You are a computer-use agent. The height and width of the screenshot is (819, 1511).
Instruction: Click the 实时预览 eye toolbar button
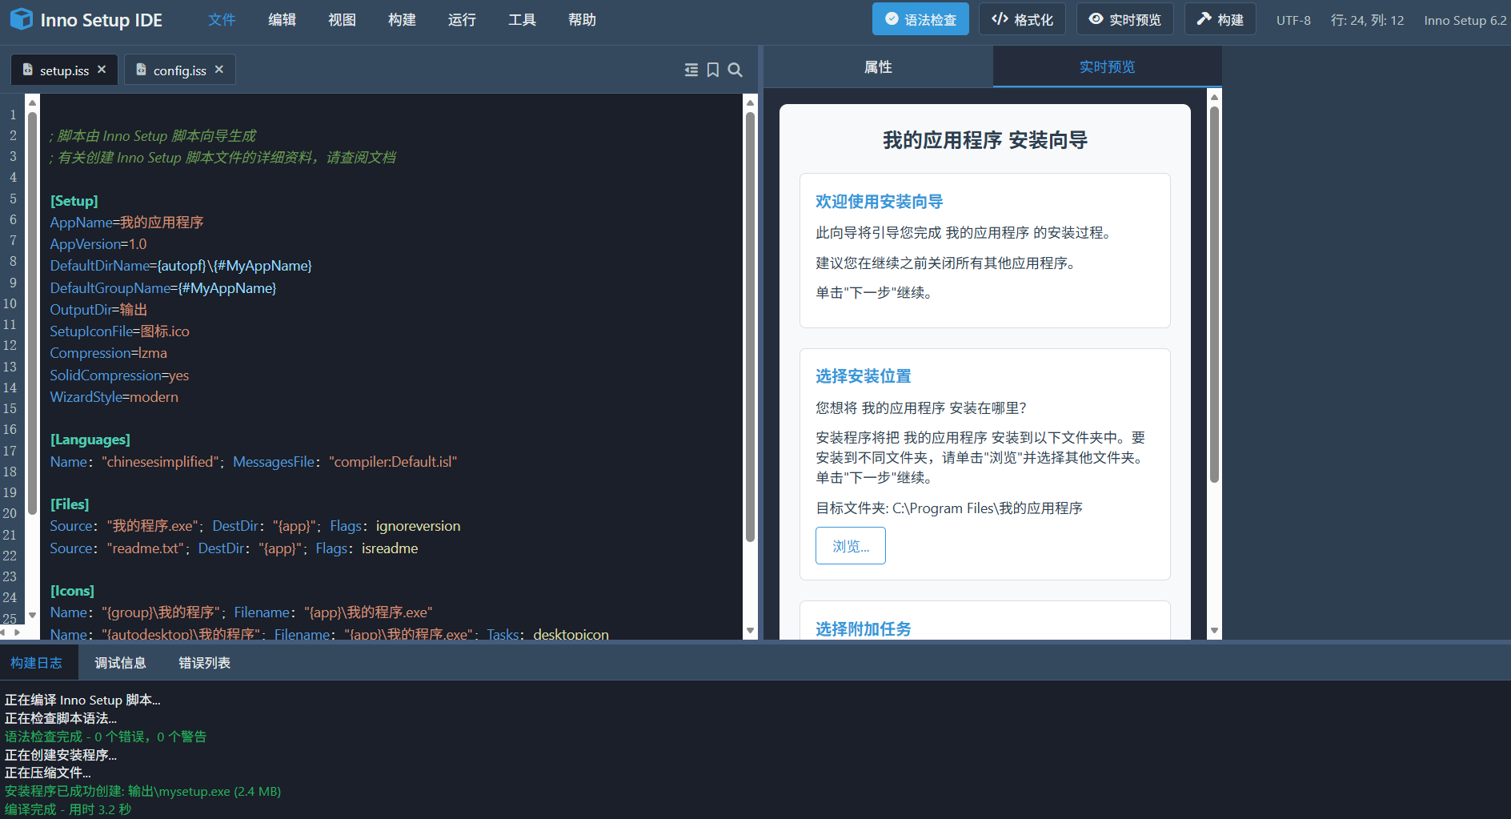(1124, 19)
